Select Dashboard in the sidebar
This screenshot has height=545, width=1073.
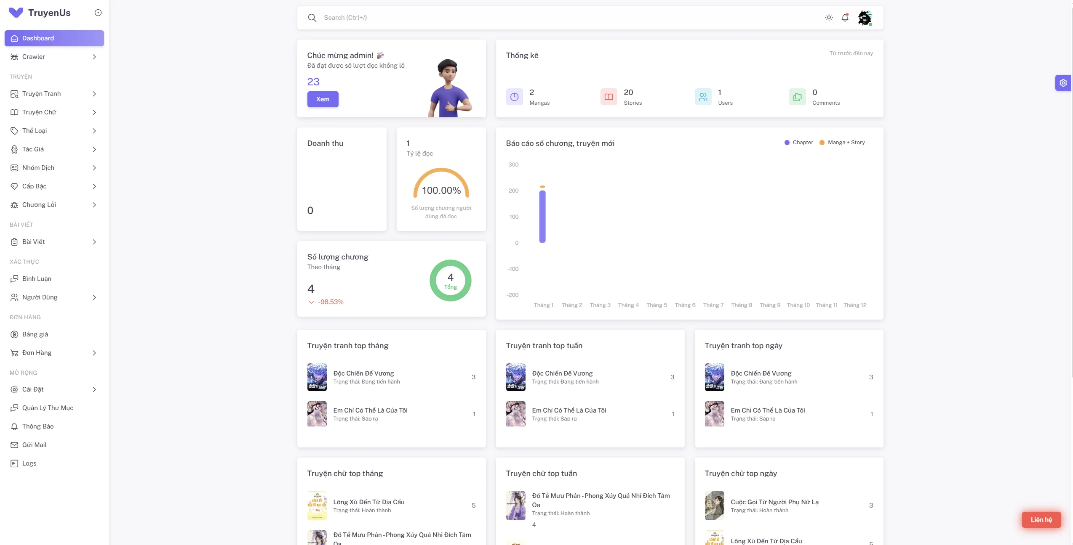pos(54,38)
